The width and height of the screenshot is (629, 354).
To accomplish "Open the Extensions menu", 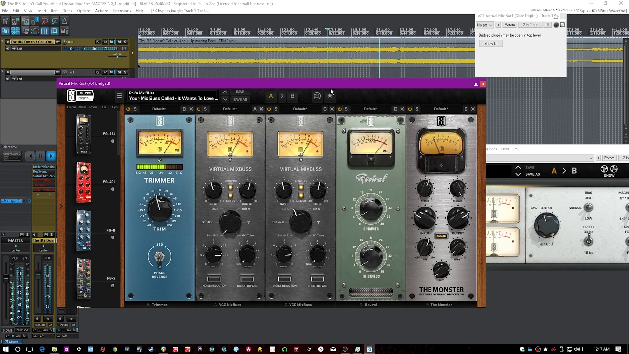I will (x=122, y=11).
